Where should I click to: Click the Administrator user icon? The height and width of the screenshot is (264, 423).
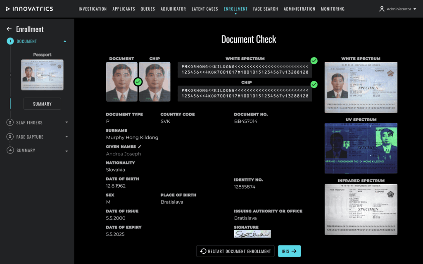click(x=382, y=9)
